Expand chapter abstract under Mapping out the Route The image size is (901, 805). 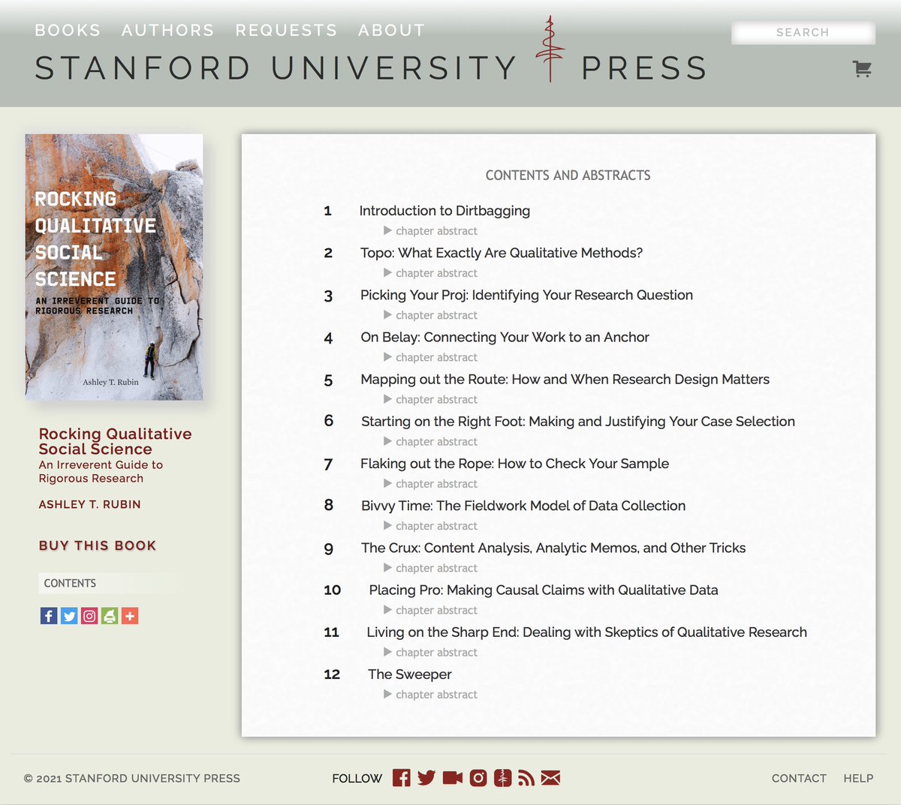point(430,399)
